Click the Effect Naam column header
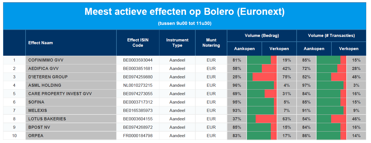Screen dimensions: 371x143 pos(40,43)
